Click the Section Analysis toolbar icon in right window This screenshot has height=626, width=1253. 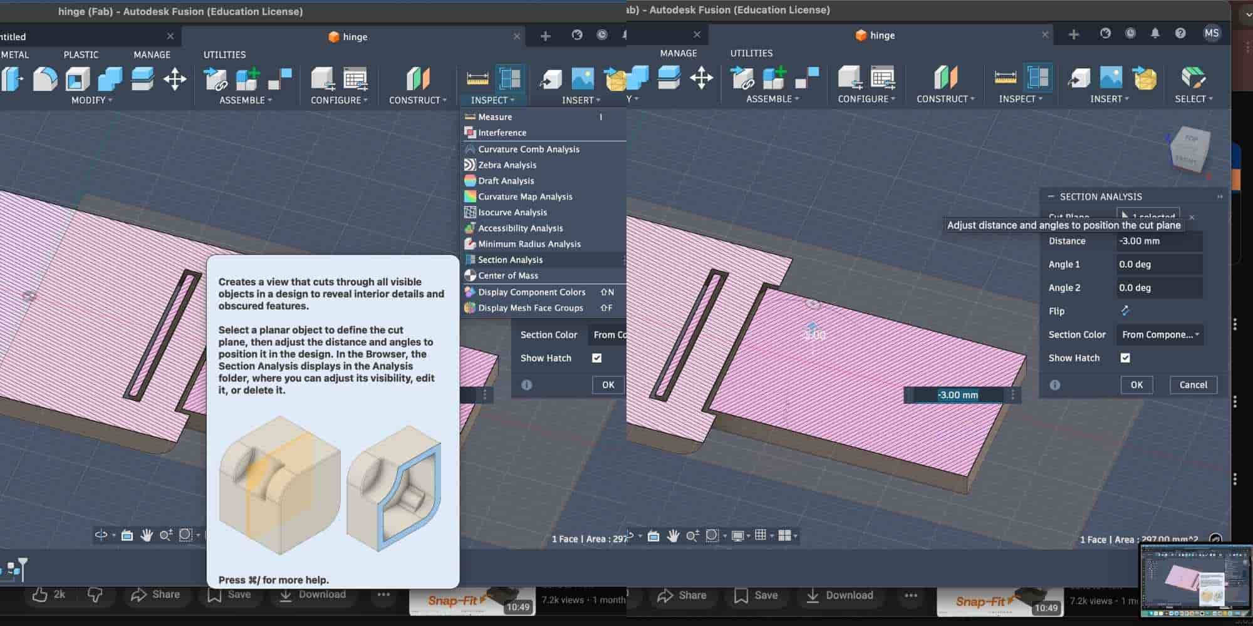tap(1038, 77)
